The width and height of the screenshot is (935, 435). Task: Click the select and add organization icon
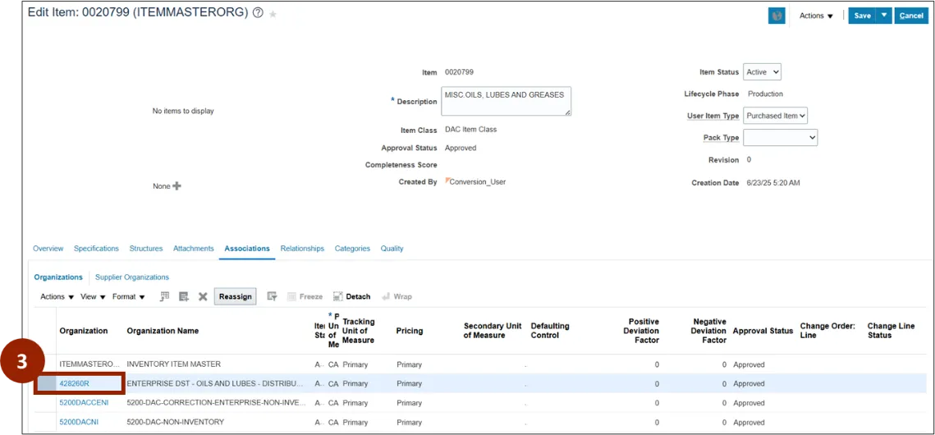(x=165, y=296)
